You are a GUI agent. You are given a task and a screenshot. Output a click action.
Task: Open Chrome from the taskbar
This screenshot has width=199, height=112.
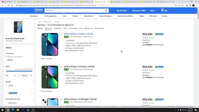pyautogui.click(x=8, y=110)
